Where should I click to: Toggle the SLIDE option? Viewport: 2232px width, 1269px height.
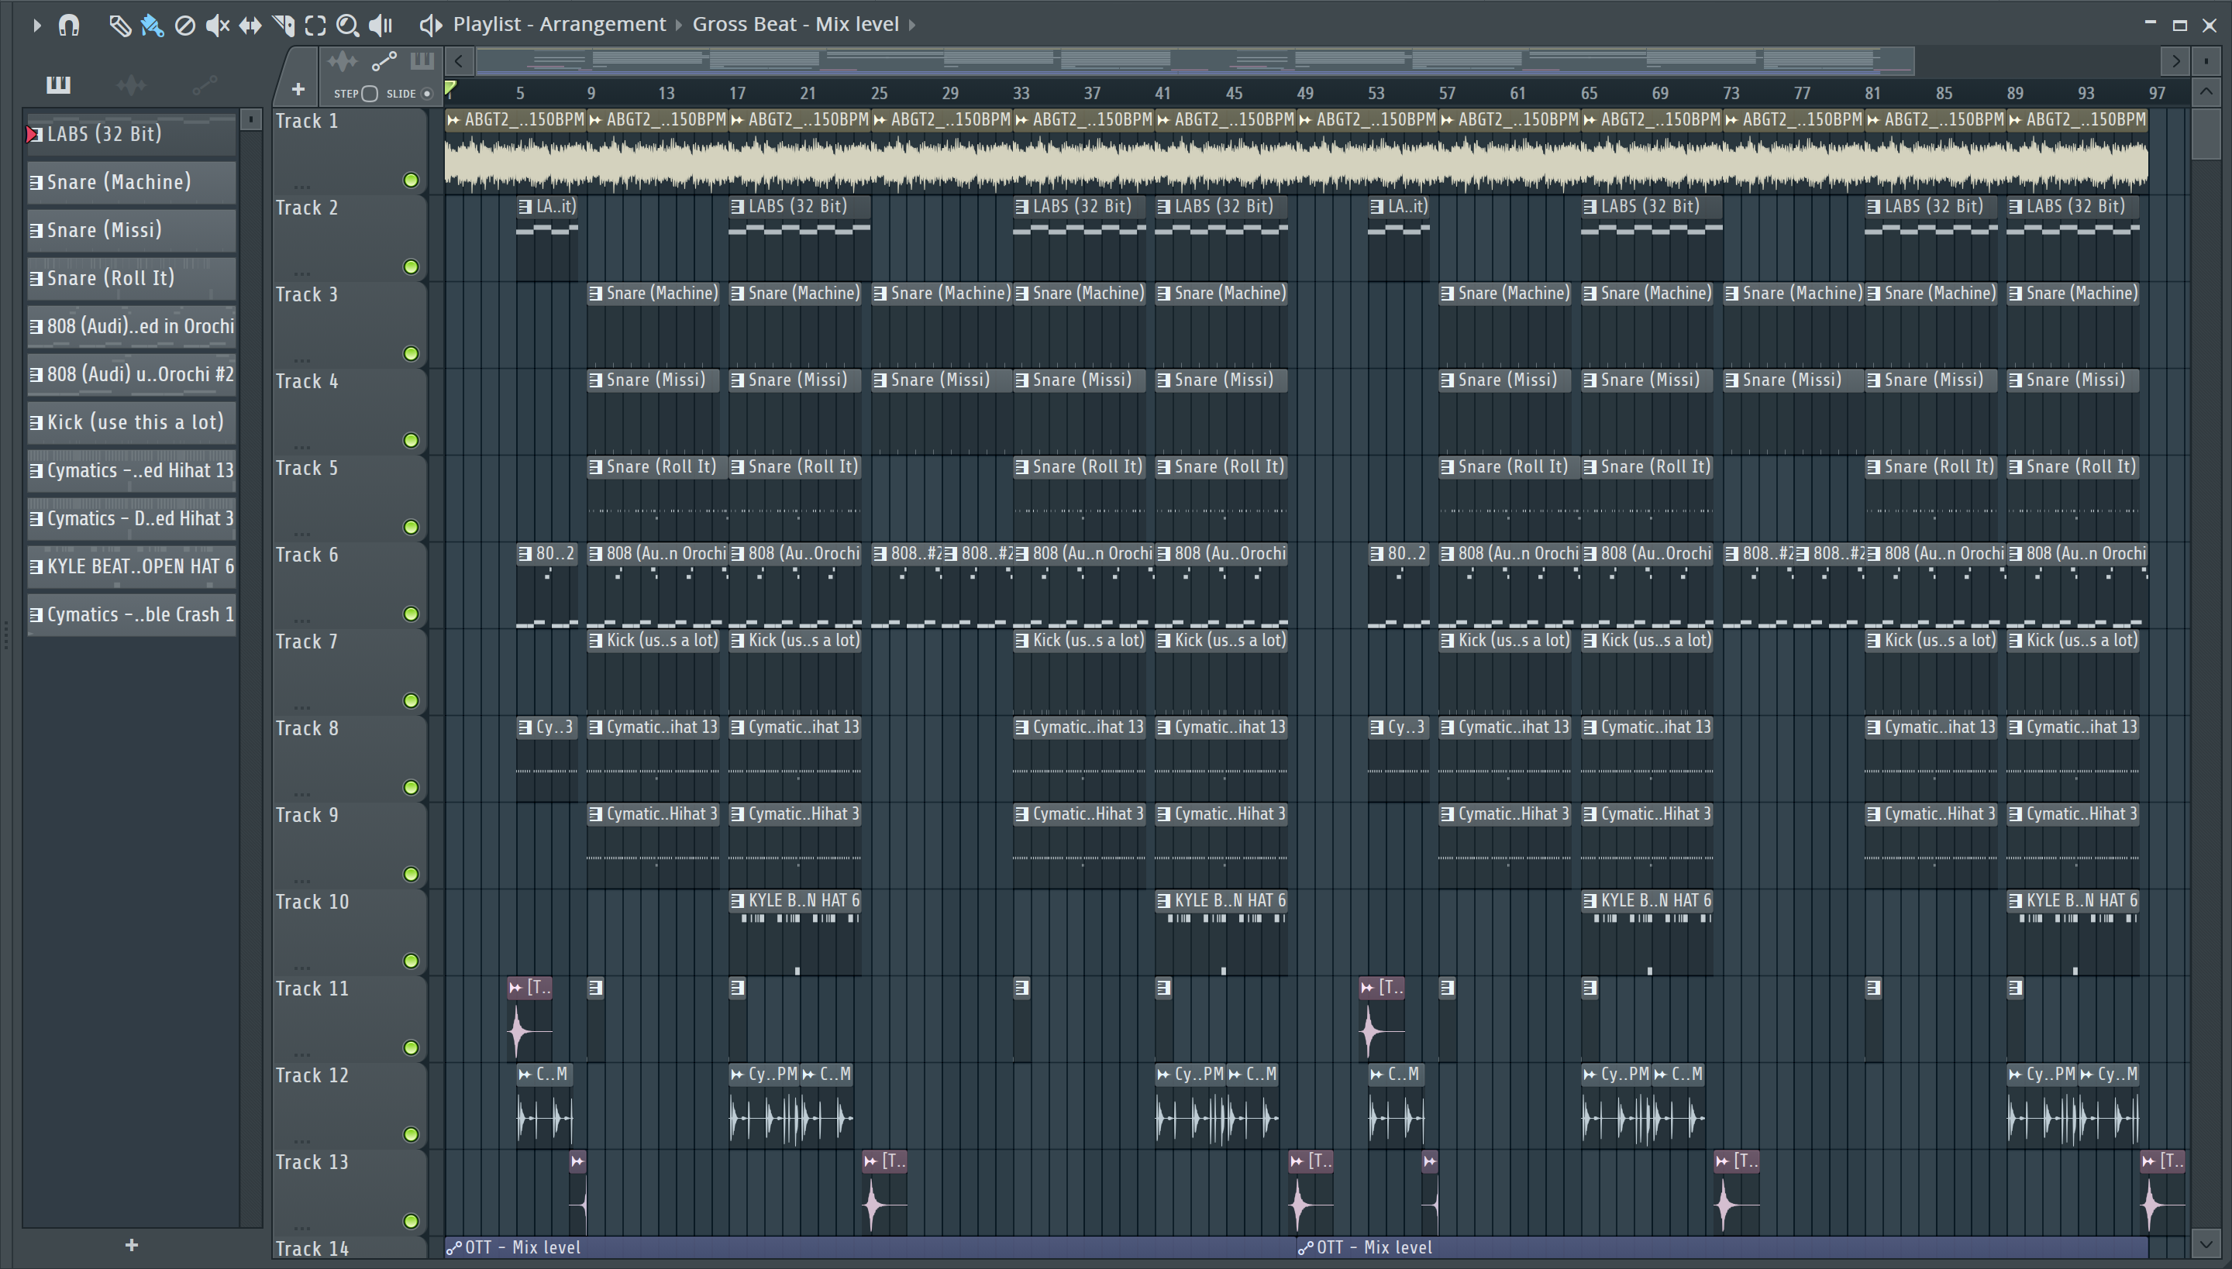(x=426, y=93)
